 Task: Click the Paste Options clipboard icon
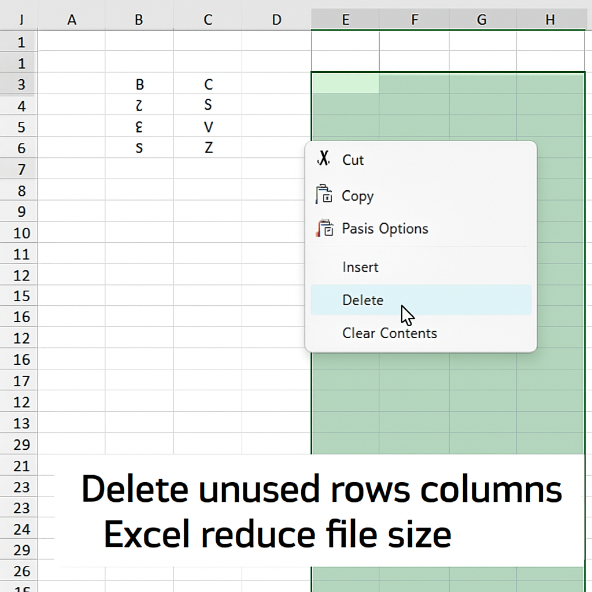coord(325,227)
